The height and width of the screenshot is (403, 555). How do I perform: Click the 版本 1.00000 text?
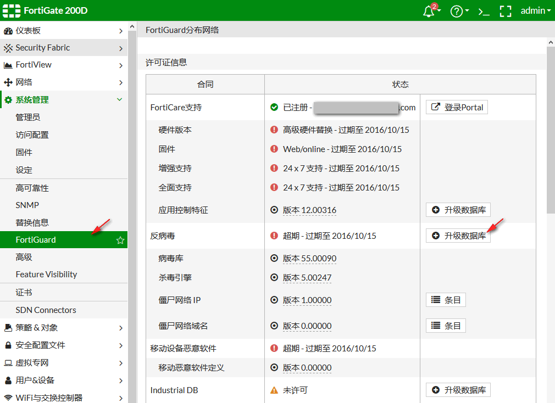(x=307, y=300)
